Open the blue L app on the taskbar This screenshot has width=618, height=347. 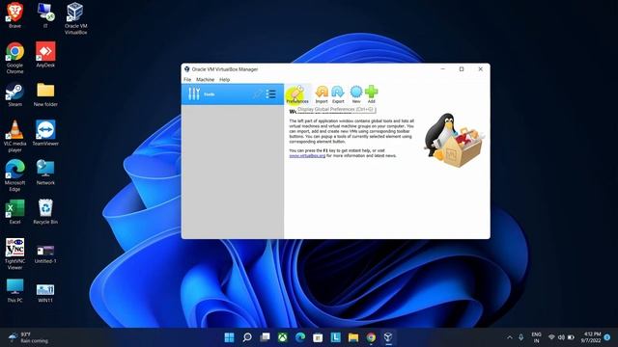(335, 337)
